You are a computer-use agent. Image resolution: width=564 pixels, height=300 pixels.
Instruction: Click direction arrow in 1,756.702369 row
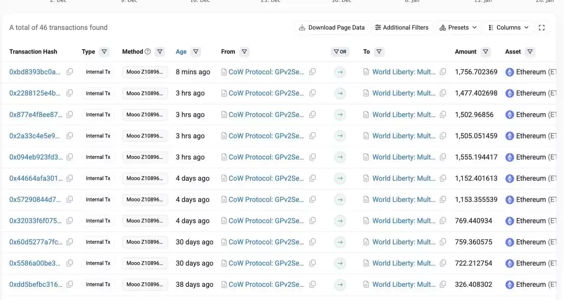coord(340,72)
